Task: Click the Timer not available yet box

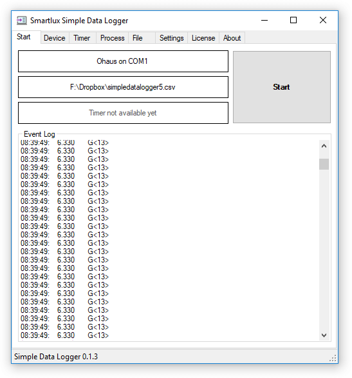Action: 123,113
